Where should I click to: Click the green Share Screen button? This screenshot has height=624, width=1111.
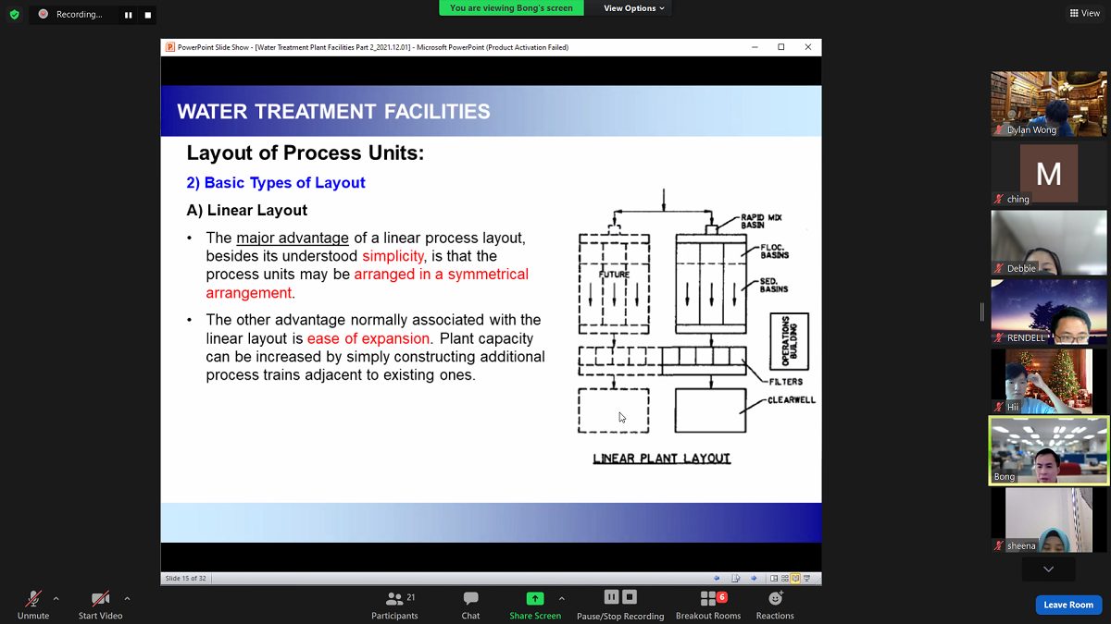coord(535,606)
